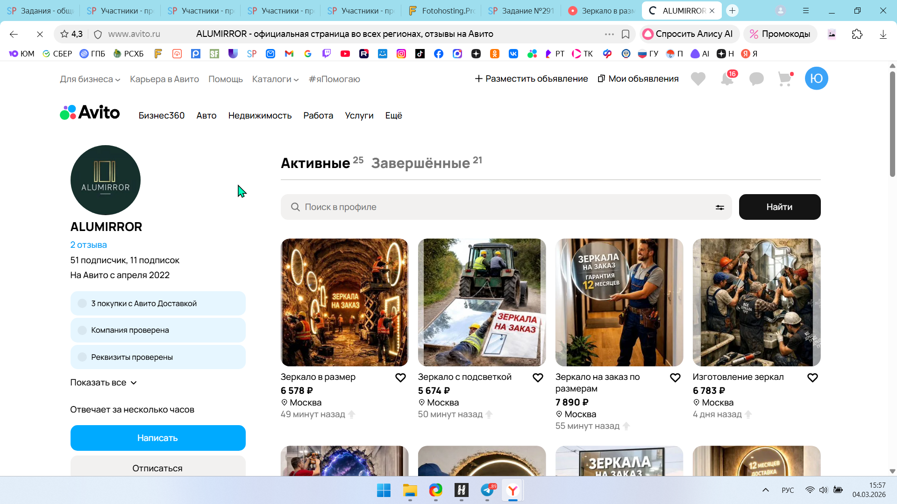The height and width of the screenshot is (504, 897).
Task: Open messages speech bubble icon
Action: 756,79
